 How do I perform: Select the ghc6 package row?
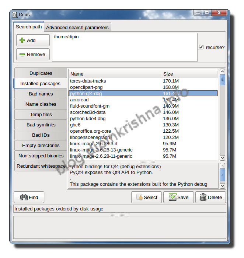click(143, 125)
